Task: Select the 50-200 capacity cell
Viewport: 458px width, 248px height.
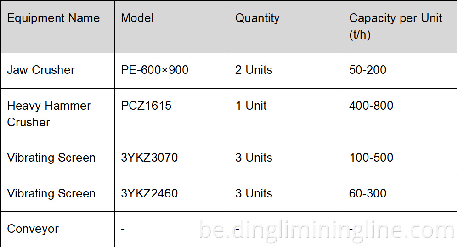Action: [x=368, y=70]
